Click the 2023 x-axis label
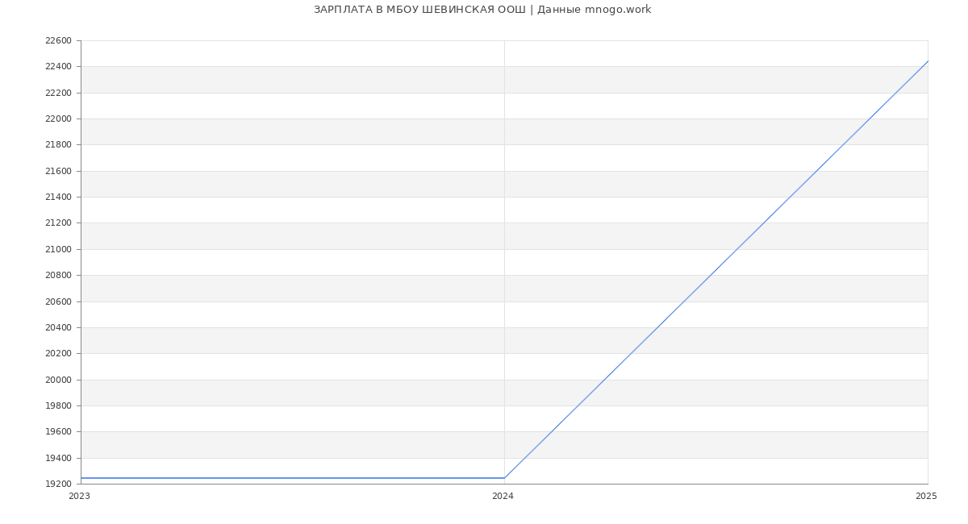Screen dimensions: 968x524 79,497
